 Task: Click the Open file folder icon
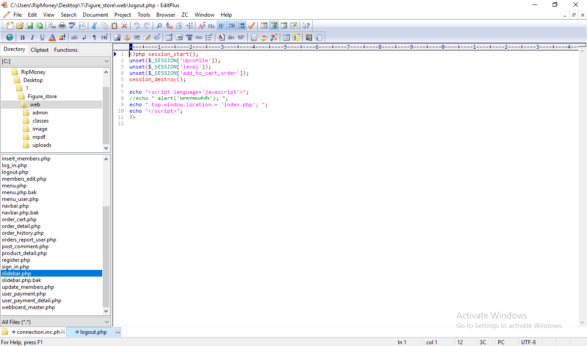point(19,26)
